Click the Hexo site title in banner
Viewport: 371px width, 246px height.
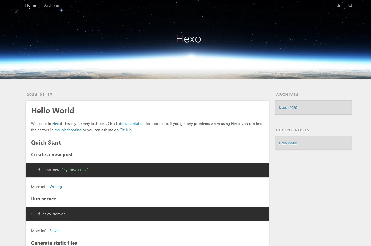click(x=188, y=39)
